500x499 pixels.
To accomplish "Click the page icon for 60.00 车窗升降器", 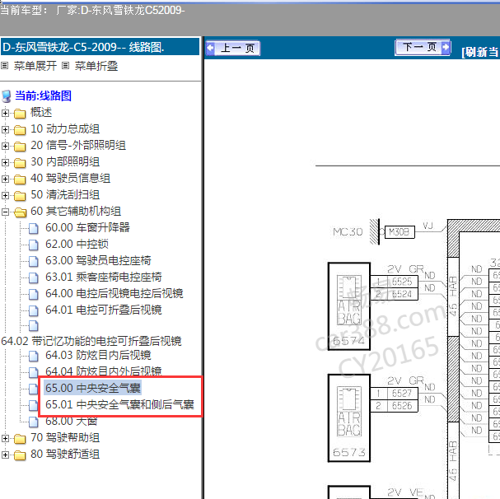I will coord(34,228).
